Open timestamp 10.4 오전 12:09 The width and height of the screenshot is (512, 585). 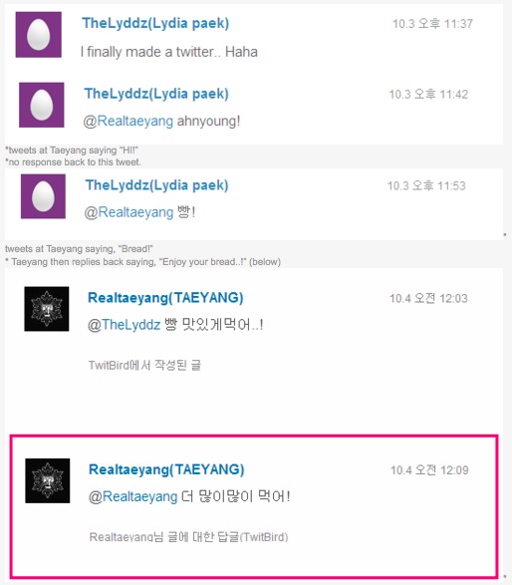coord(429,470)
